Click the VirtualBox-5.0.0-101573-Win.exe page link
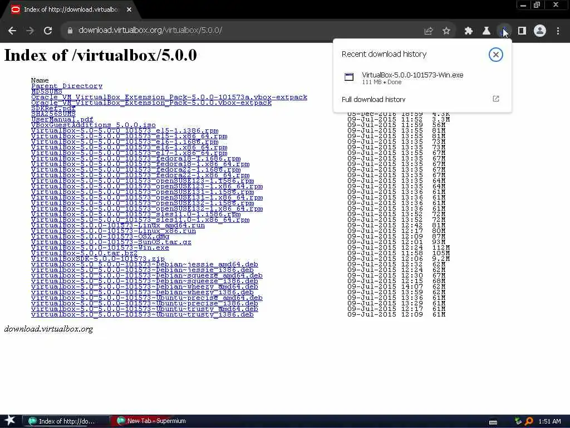This screenshot has width=570, height=428. pyautogui.click(x=100, y=248)
